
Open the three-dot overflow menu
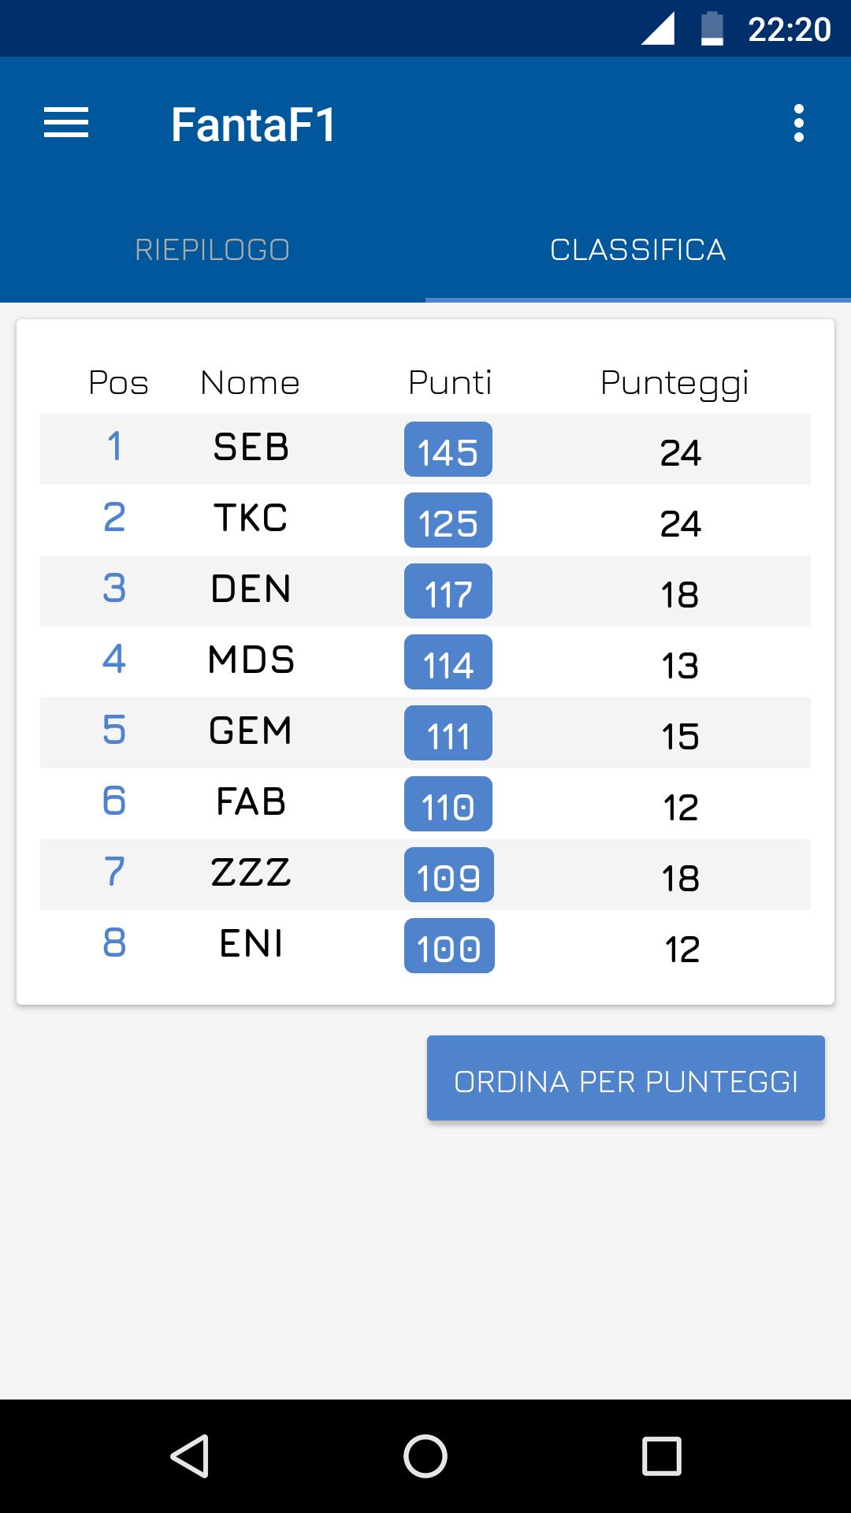798,124
